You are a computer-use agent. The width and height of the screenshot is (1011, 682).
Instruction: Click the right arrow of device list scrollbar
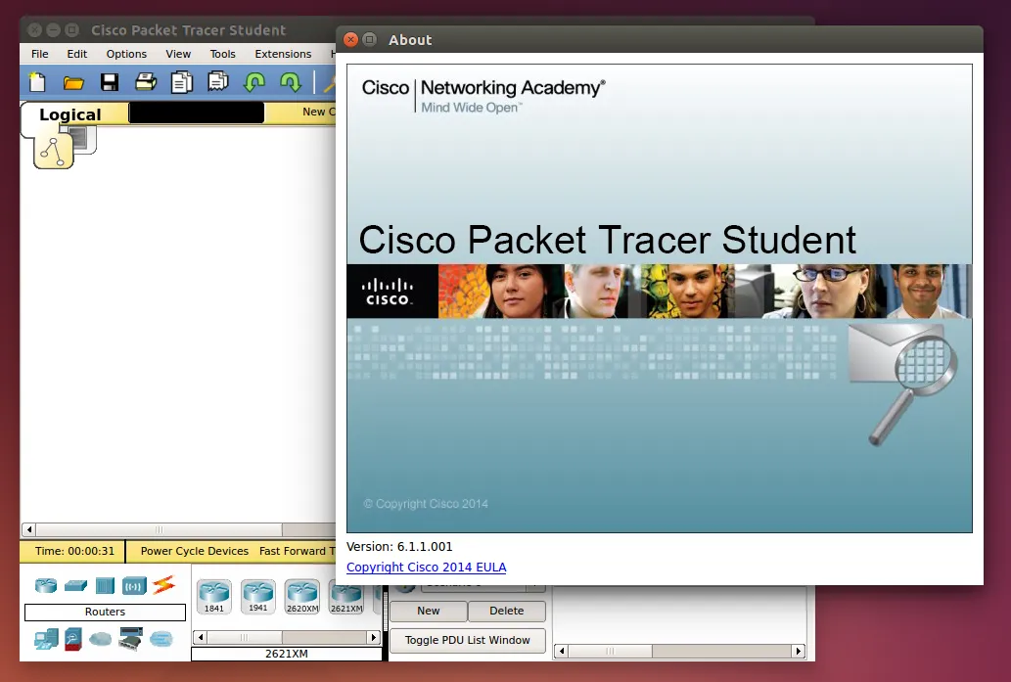373,637
